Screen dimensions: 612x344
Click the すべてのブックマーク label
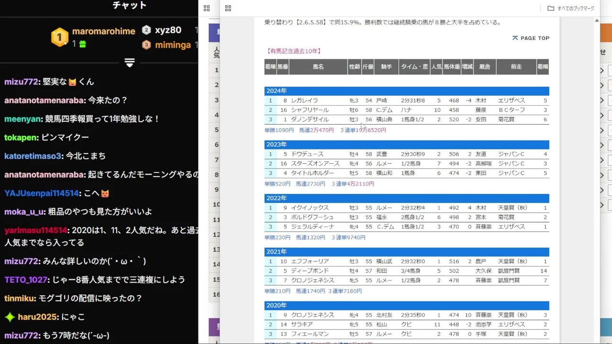(x=576, y=8)
